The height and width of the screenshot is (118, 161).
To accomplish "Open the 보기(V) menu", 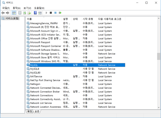I will click(x=27, y=8).
